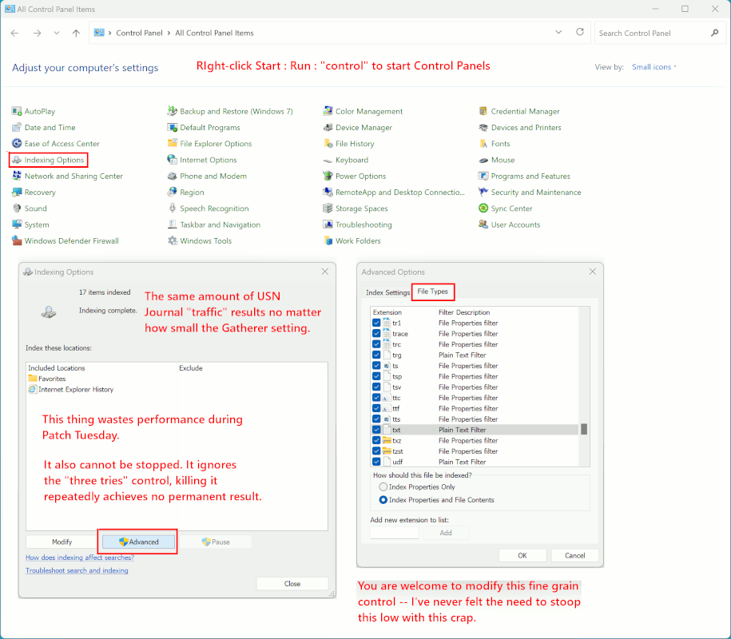Viewport: 731px width, 639px height.
Task: Click Cancel in Advanced Options dialog
Action: click(575, 556)
